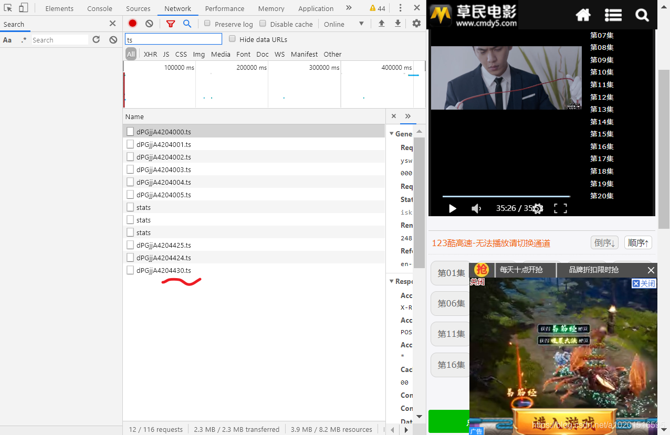The image size is (670, 435).
Task: Go to the website home icon
Action: click(583, 15)
